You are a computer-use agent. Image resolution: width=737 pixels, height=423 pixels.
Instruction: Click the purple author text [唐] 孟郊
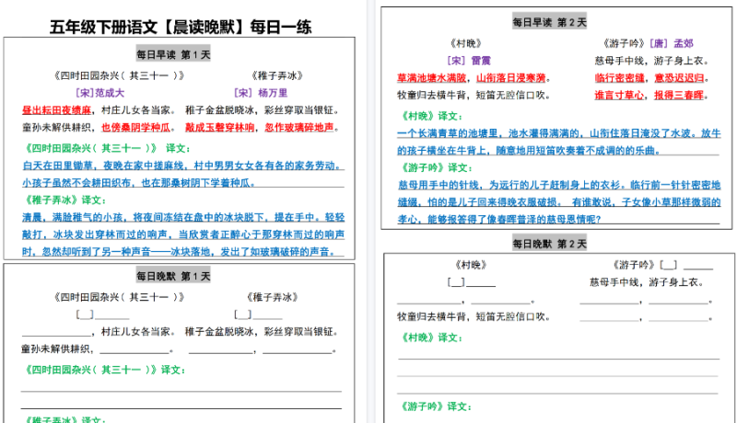tap(672, 43)
